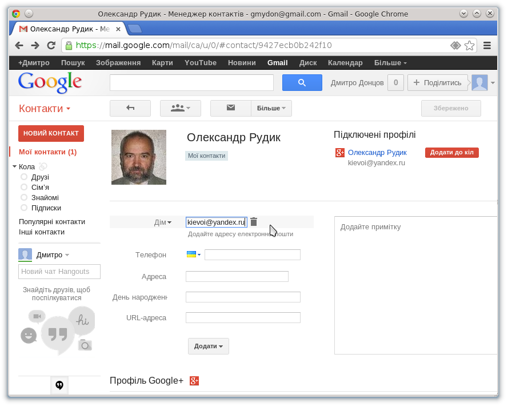Open Більше in the black Google bar
The width and height of the screenshot is (508, 406).
(x=390, y=63)
